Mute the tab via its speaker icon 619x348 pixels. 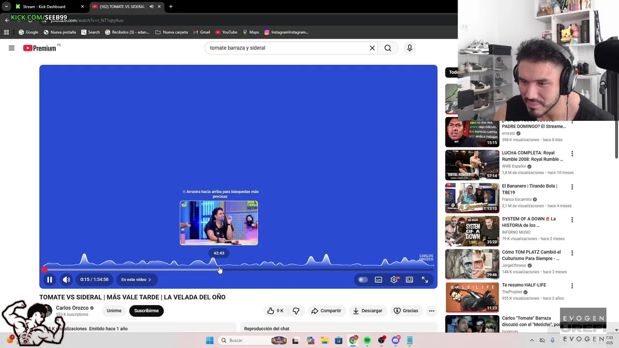[x=151, y=7]
